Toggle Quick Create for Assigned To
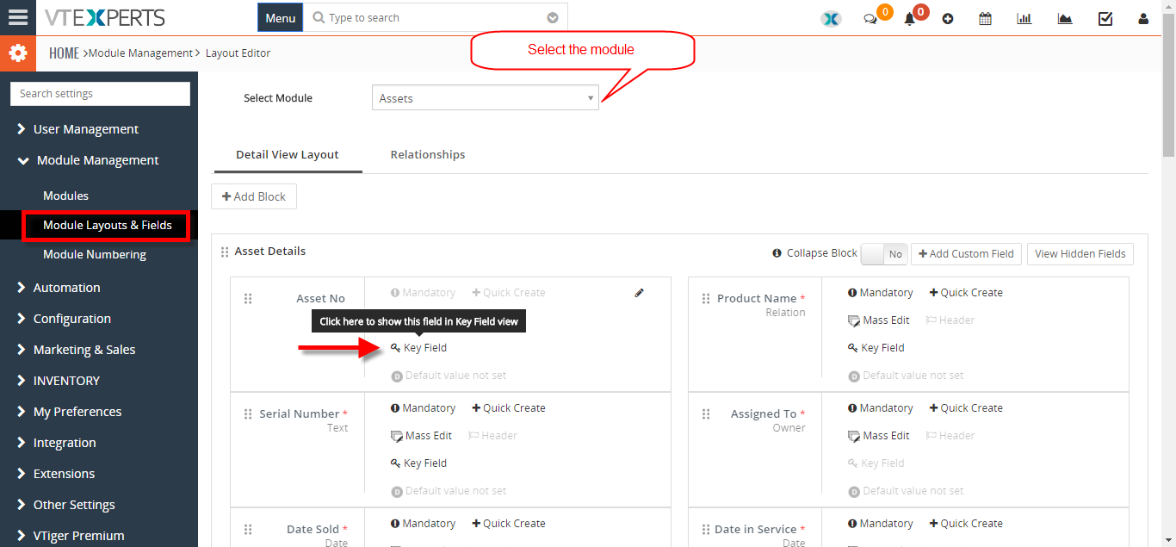1176x547 pixels. click(x=966, y=408)
